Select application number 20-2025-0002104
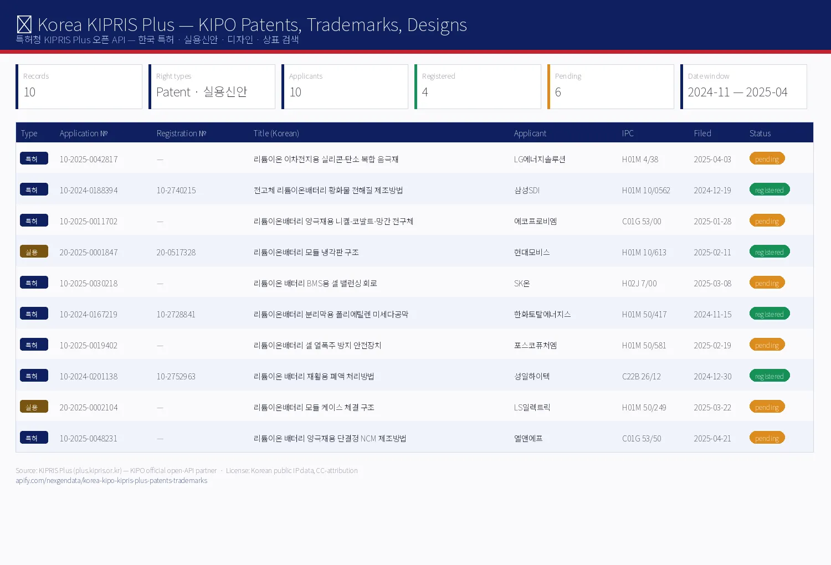The height and width of the screenshot is (565, 831). click(x=89, y=408)
